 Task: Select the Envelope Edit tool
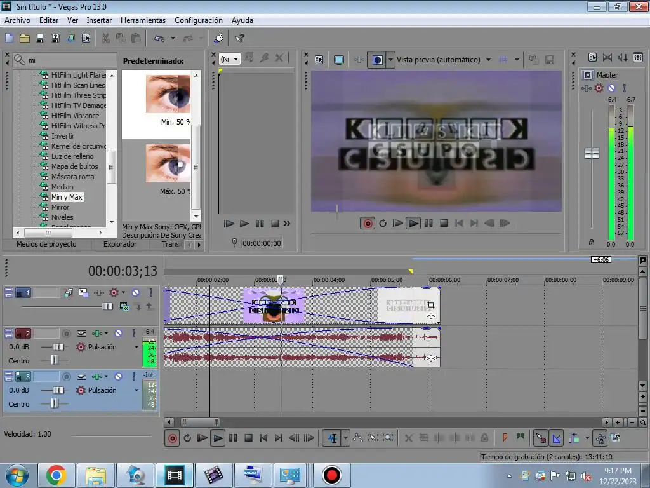358,438
